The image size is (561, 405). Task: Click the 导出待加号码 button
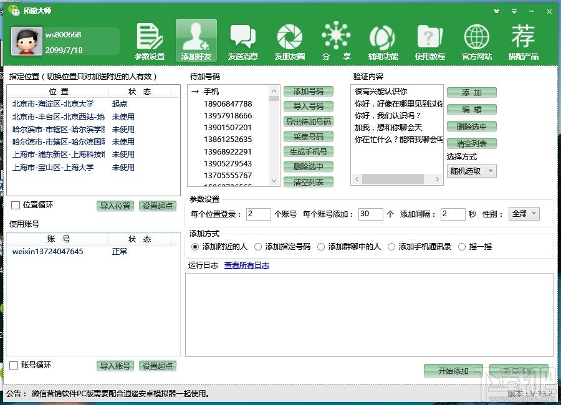click(309, 121)
